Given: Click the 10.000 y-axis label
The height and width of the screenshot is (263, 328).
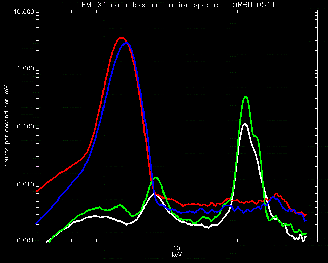Looking at the screenshot, I should (x=24, y=11).
